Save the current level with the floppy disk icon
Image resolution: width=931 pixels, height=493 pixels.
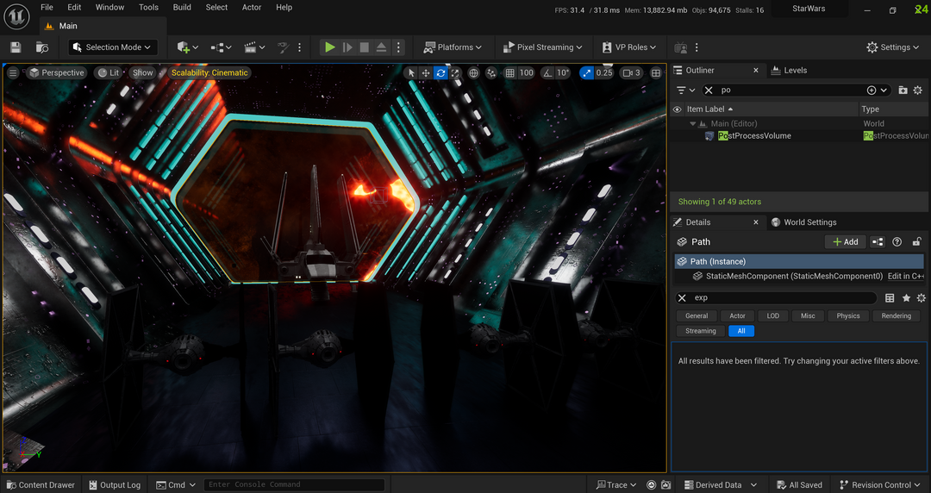16,47
